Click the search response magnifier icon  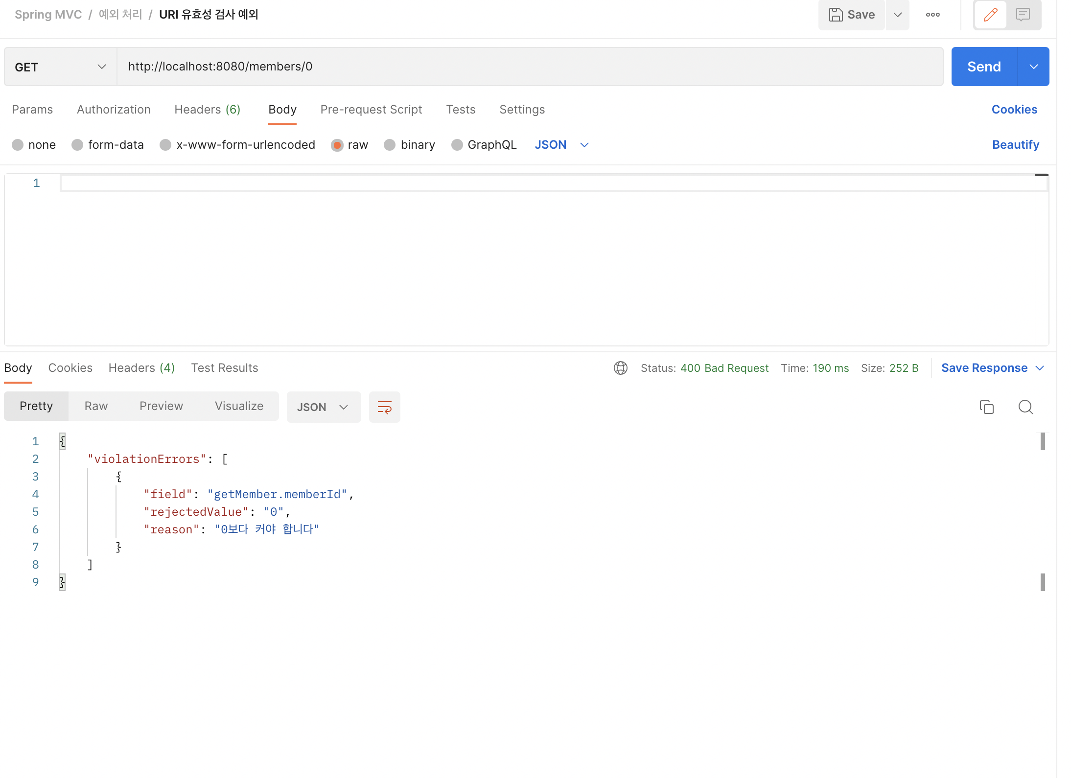click(x=1025, y=407)
